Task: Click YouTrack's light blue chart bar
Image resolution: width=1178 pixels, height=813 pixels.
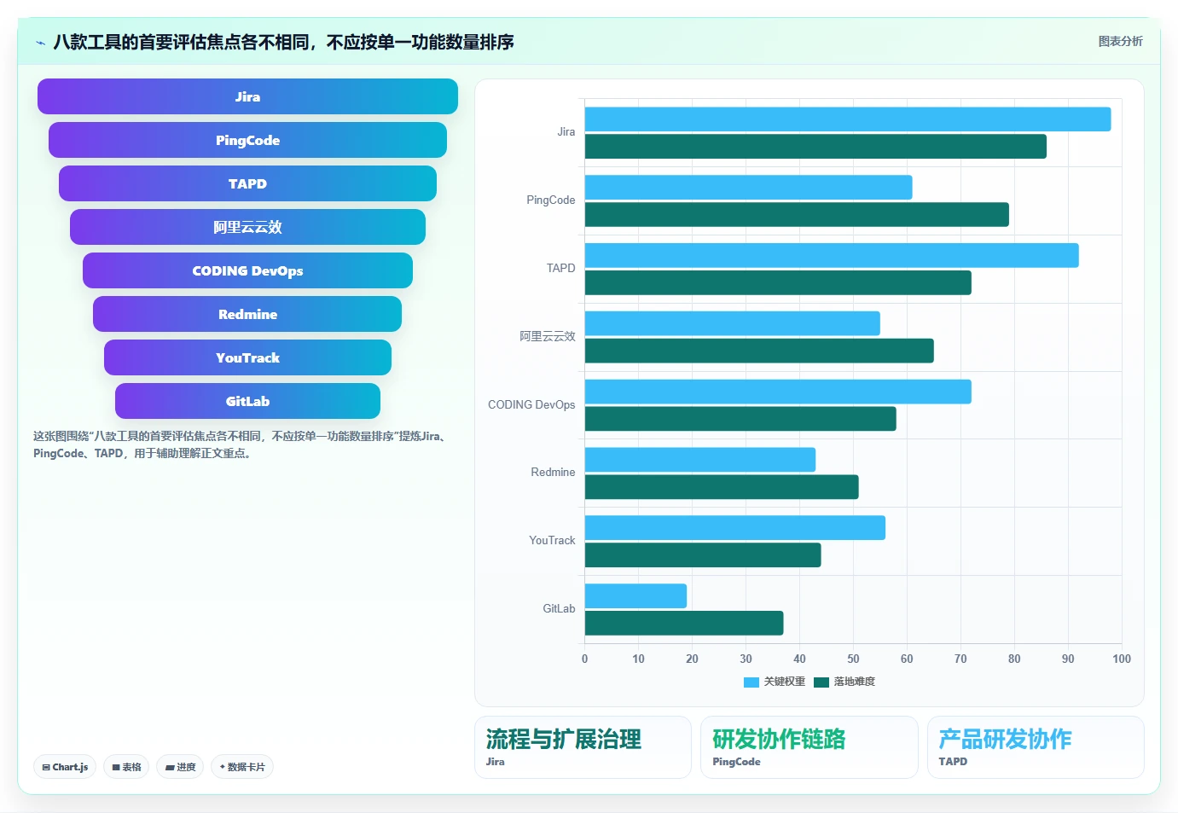Action: tap(735, 528)
